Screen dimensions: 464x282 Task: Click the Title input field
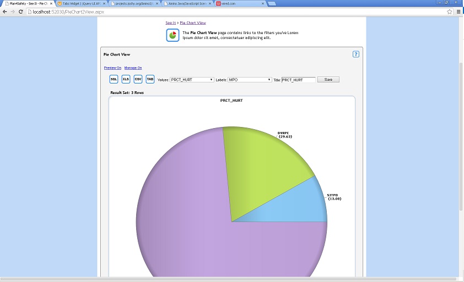pos(298,80)
